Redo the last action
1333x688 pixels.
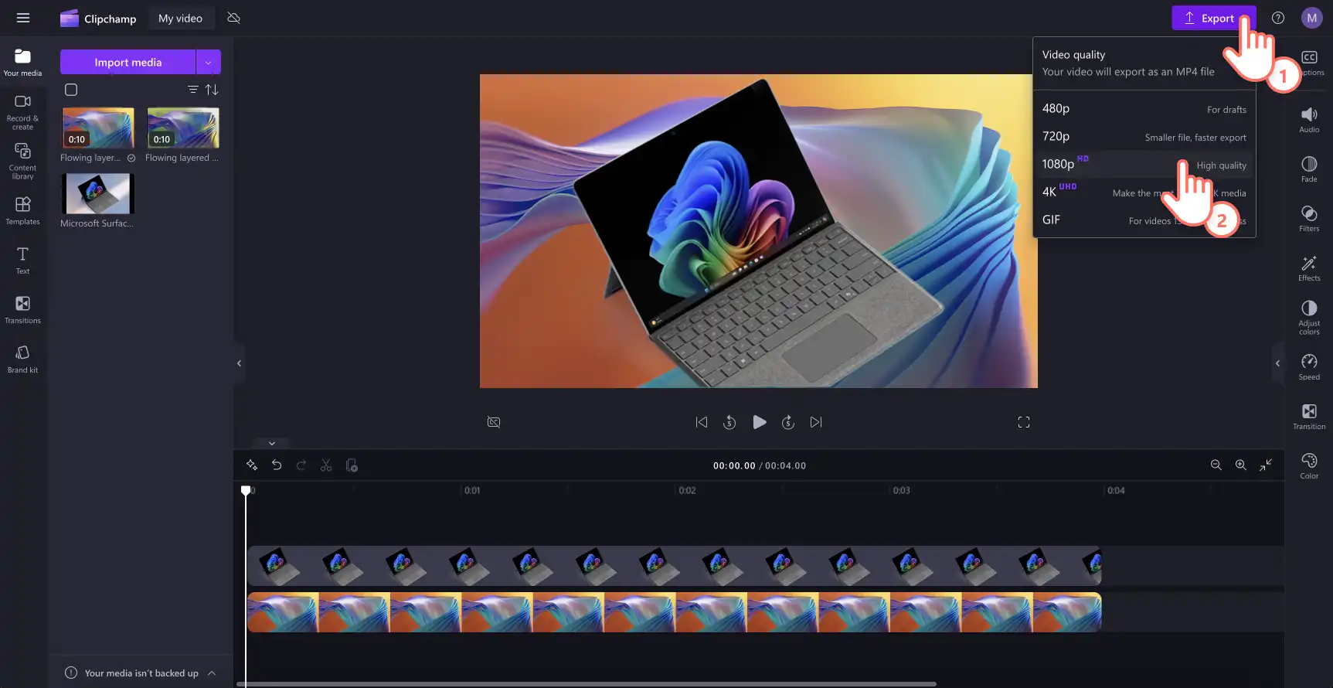point(301,465)
